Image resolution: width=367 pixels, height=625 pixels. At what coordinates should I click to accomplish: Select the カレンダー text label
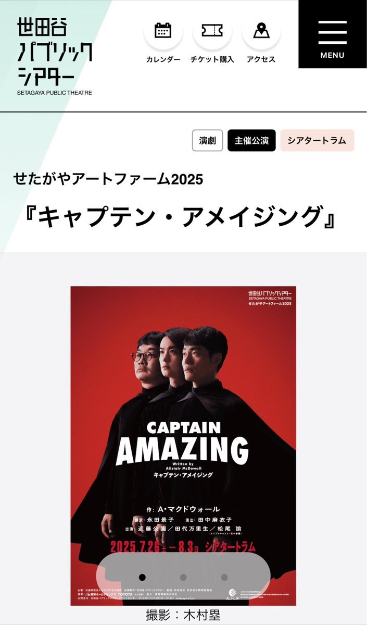coord(163,60)
